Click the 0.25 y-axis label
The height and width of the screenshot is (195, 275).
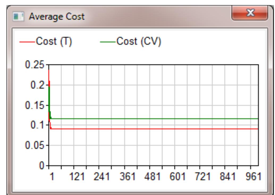tap(35, 65)
